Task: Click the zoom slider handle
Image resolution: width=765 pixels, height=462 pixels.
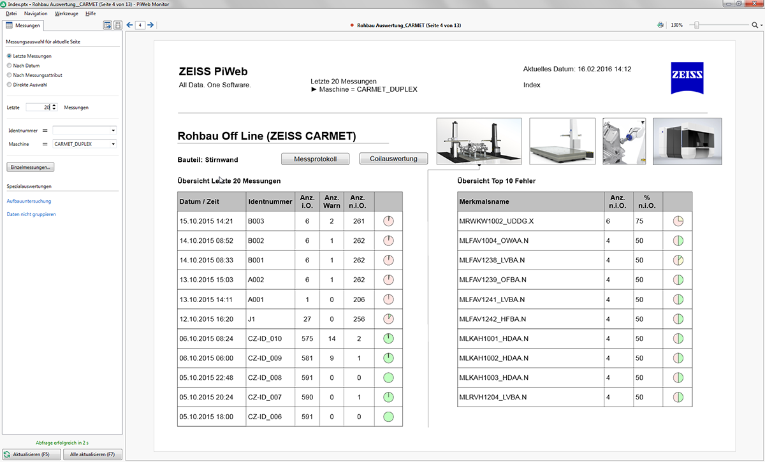Action: coord(697,25)
